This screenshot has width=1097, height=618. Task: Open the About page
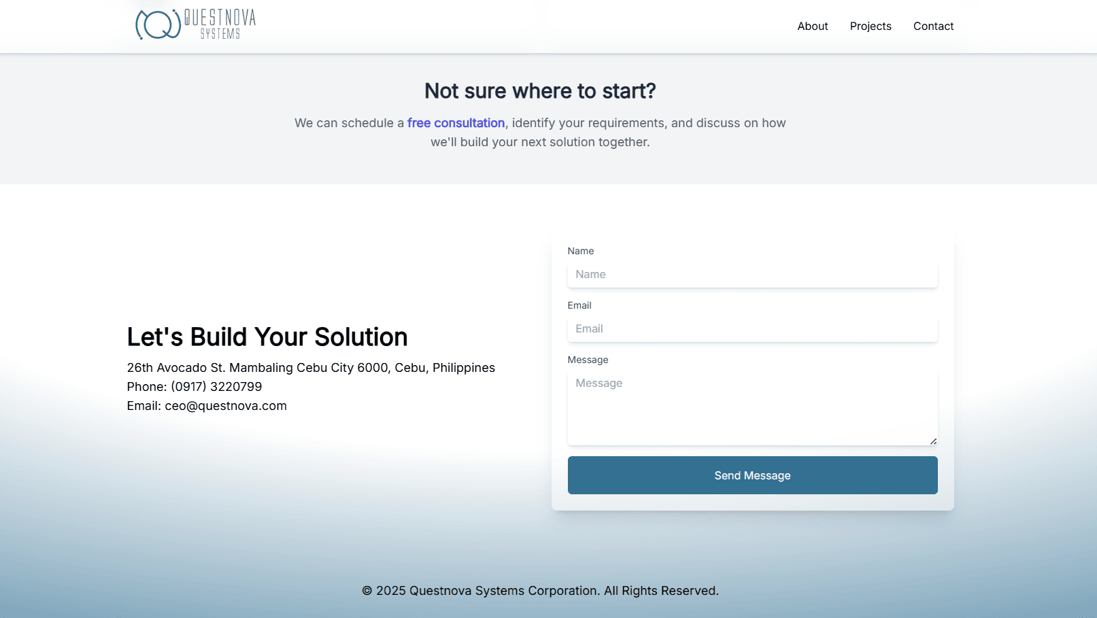pos(812,26)
